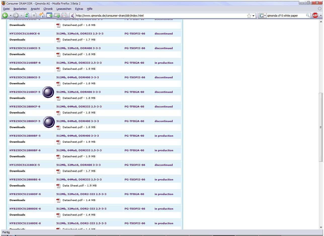This screenshot has height=236, width=324.
Task: Click the PDF icon for HYB25DC512800BF-6
Action: pos(58,156)
